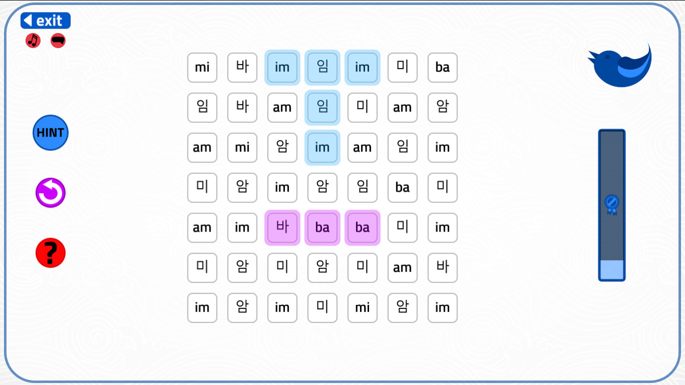The height and width of the screenshot is (385, 685).
Task: Choose the im tile in bottom-right corner
Action: coord(442,308)
